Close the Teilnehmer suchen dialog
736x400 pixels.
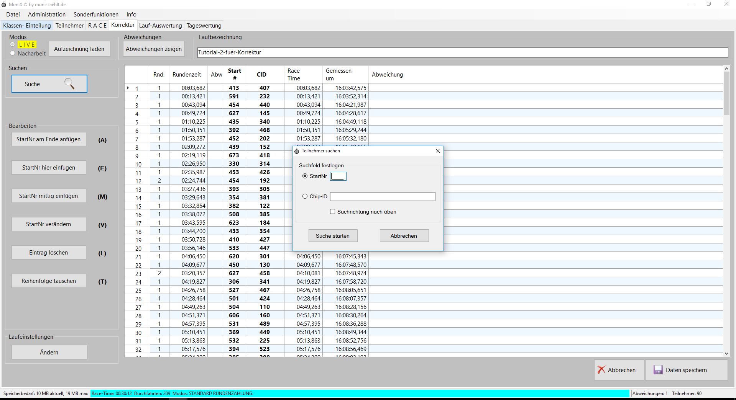(x=438, y=151)
